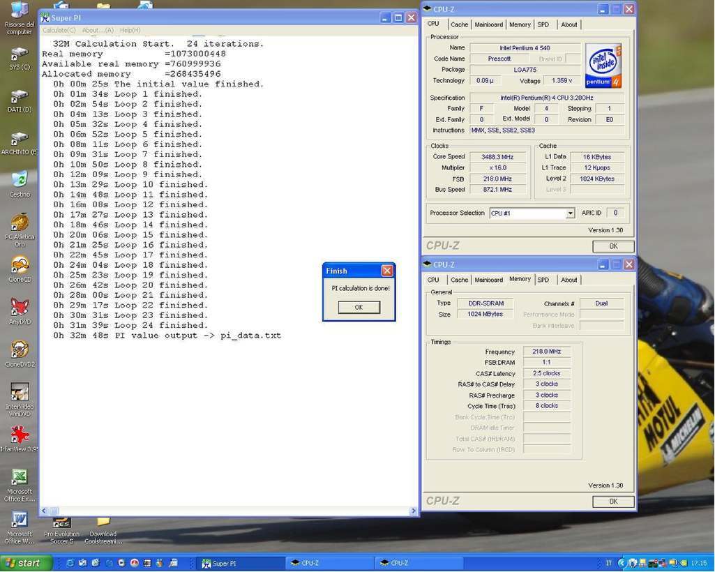This screenshot has height=572, width=715.
Task: Open Calculate(C) menu in Super PI
Action: click(59, 30)
